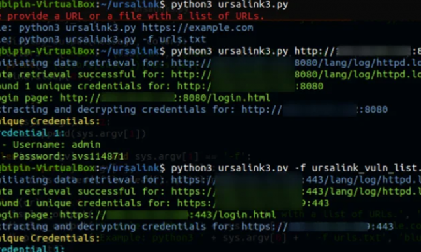Click the 'https://example.com' usage example URL
Image resolution: width=421 pixels, height=252 pixels.
point(197,27)
